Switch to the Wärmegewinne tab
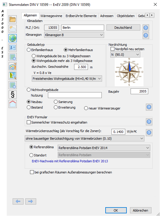Screen dimensions: 160x216 [x=51, y=16]
